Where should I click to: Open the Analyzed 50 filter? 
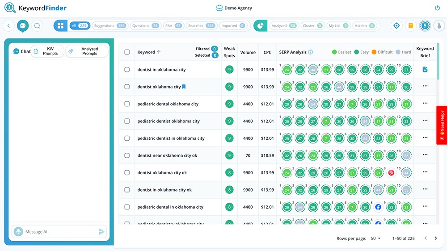tap(284, 25)
